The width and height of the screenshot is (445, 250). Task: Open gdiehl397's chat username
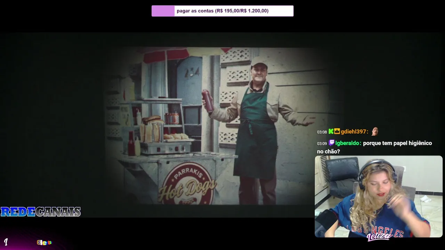click(354, 132)
